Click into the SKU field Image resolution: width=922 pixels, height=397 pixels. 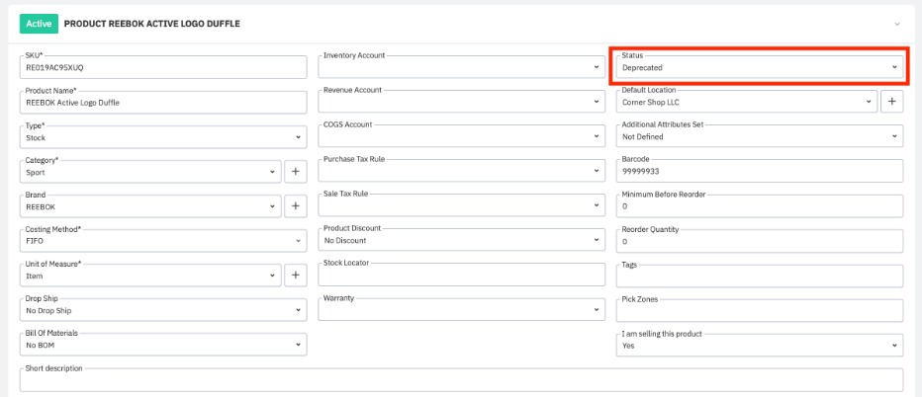point(163,67)
